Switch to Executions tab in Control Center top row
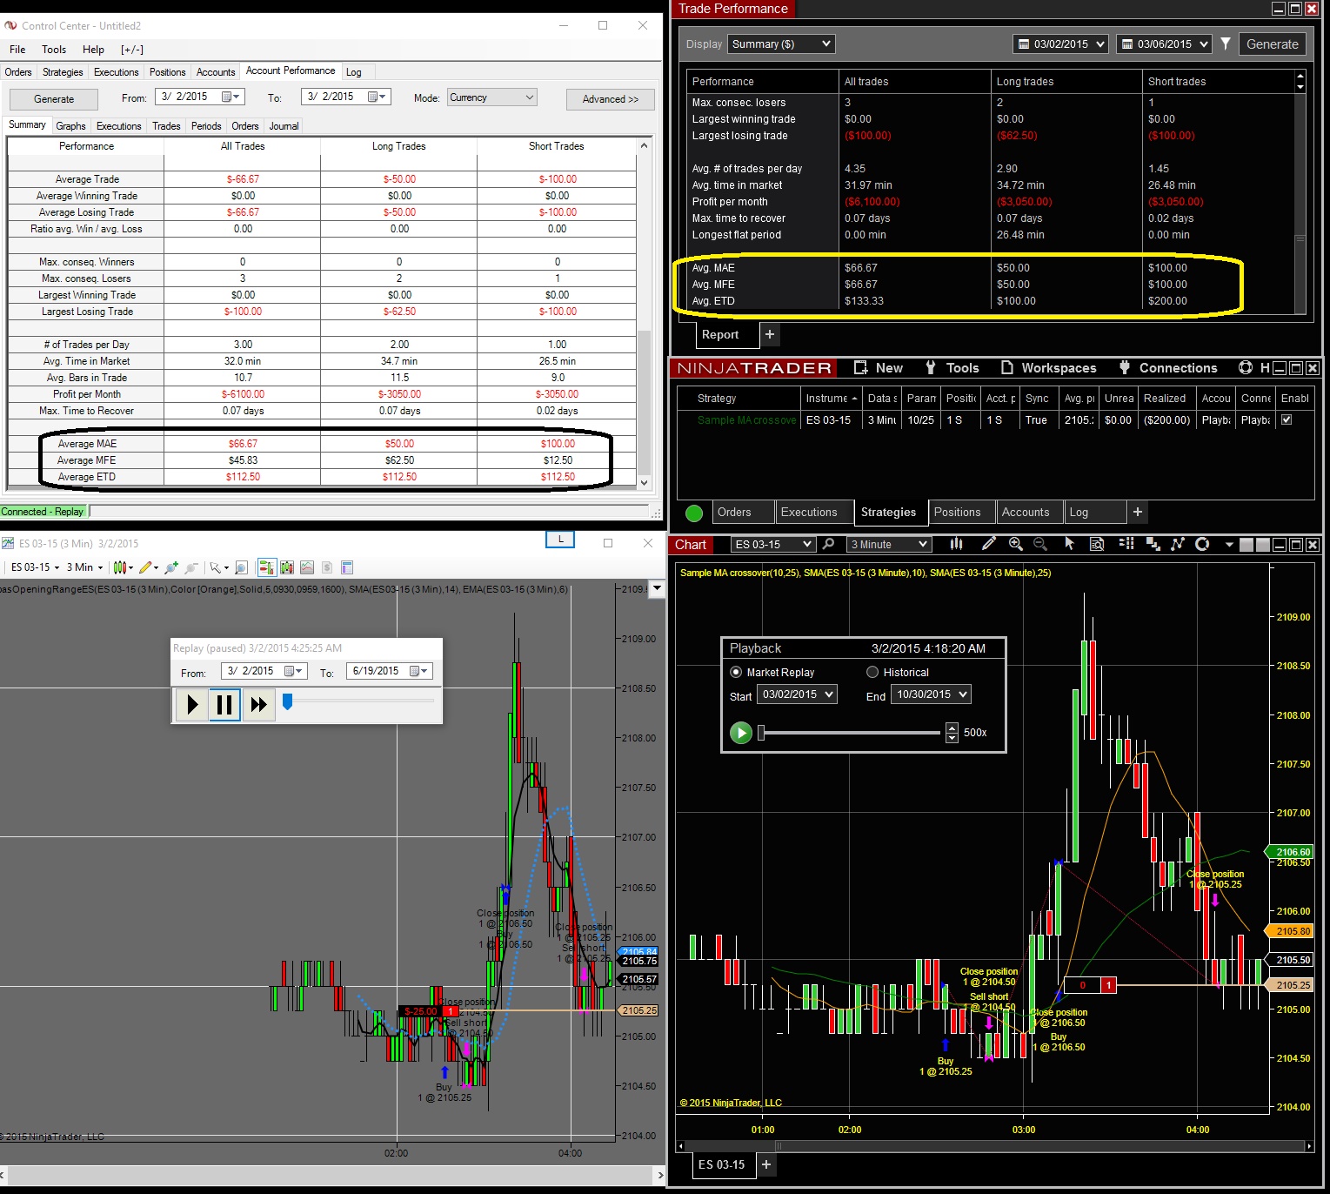 117,72
